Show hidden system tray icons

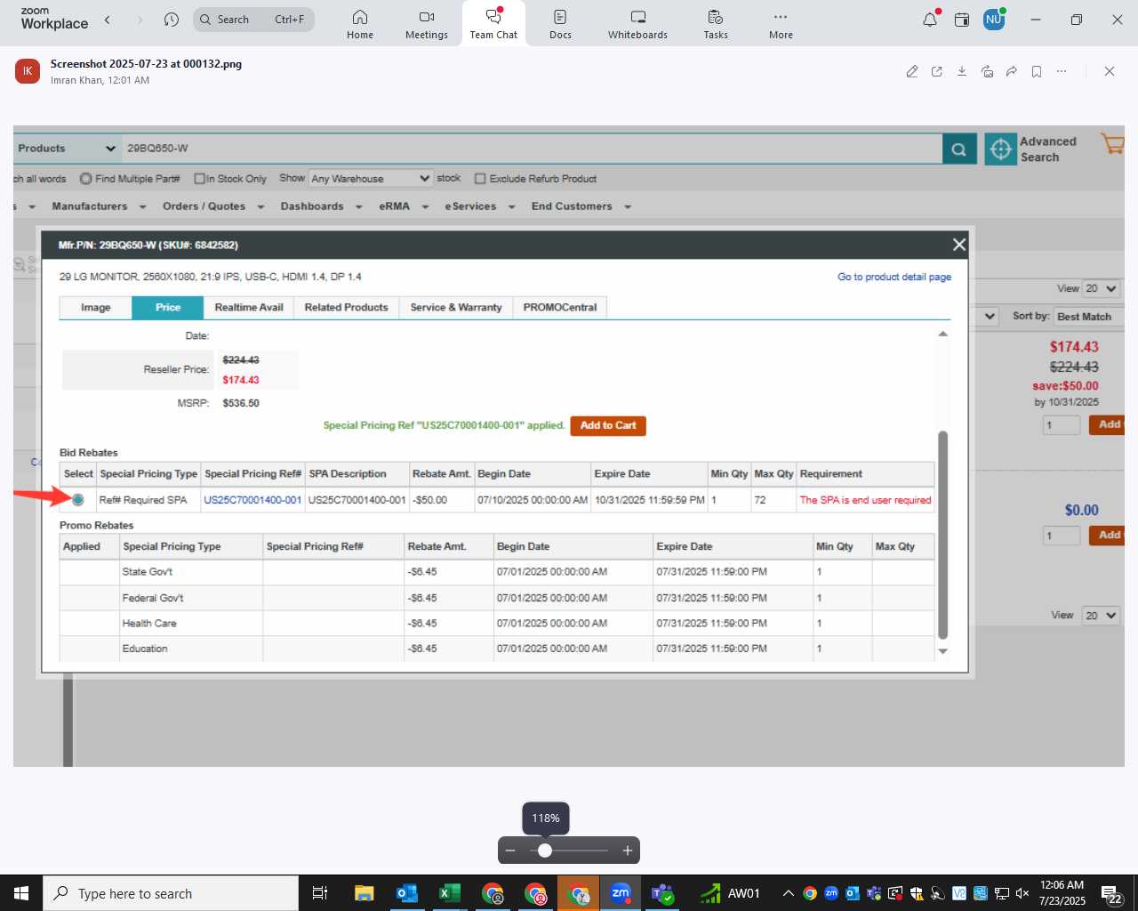pos(788,893)
